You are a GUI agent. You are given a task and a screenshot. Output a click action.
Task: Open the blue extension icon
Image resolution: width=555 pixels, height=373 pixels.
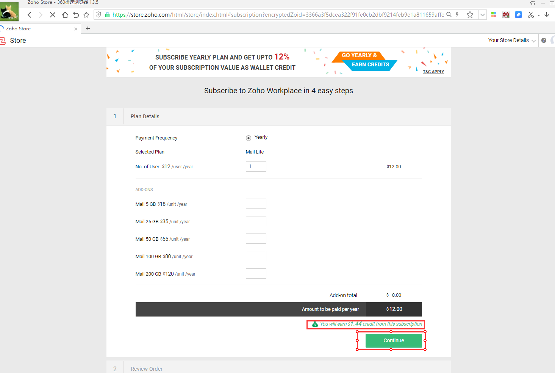(519, 15)
